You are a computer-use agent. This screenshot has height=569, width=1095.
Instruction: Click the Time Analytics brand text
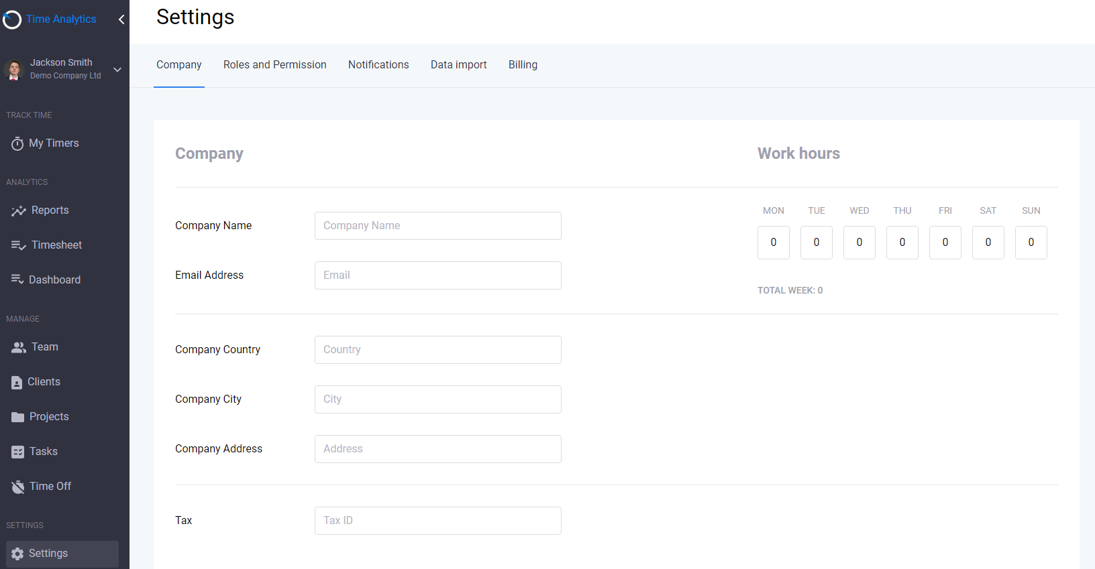tap(61, 19)
